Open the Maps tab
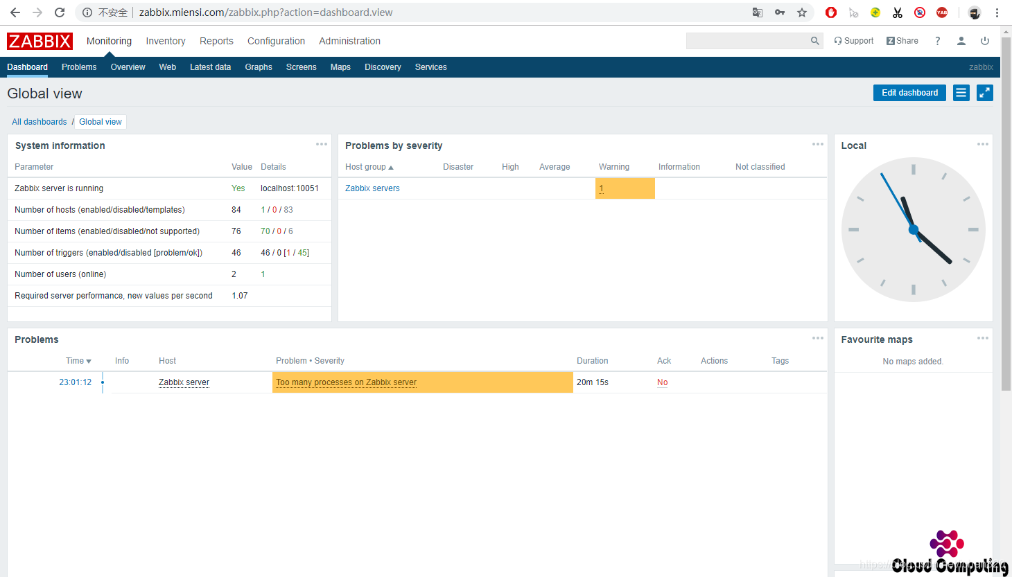1012x577 pixels. (340, 67)
